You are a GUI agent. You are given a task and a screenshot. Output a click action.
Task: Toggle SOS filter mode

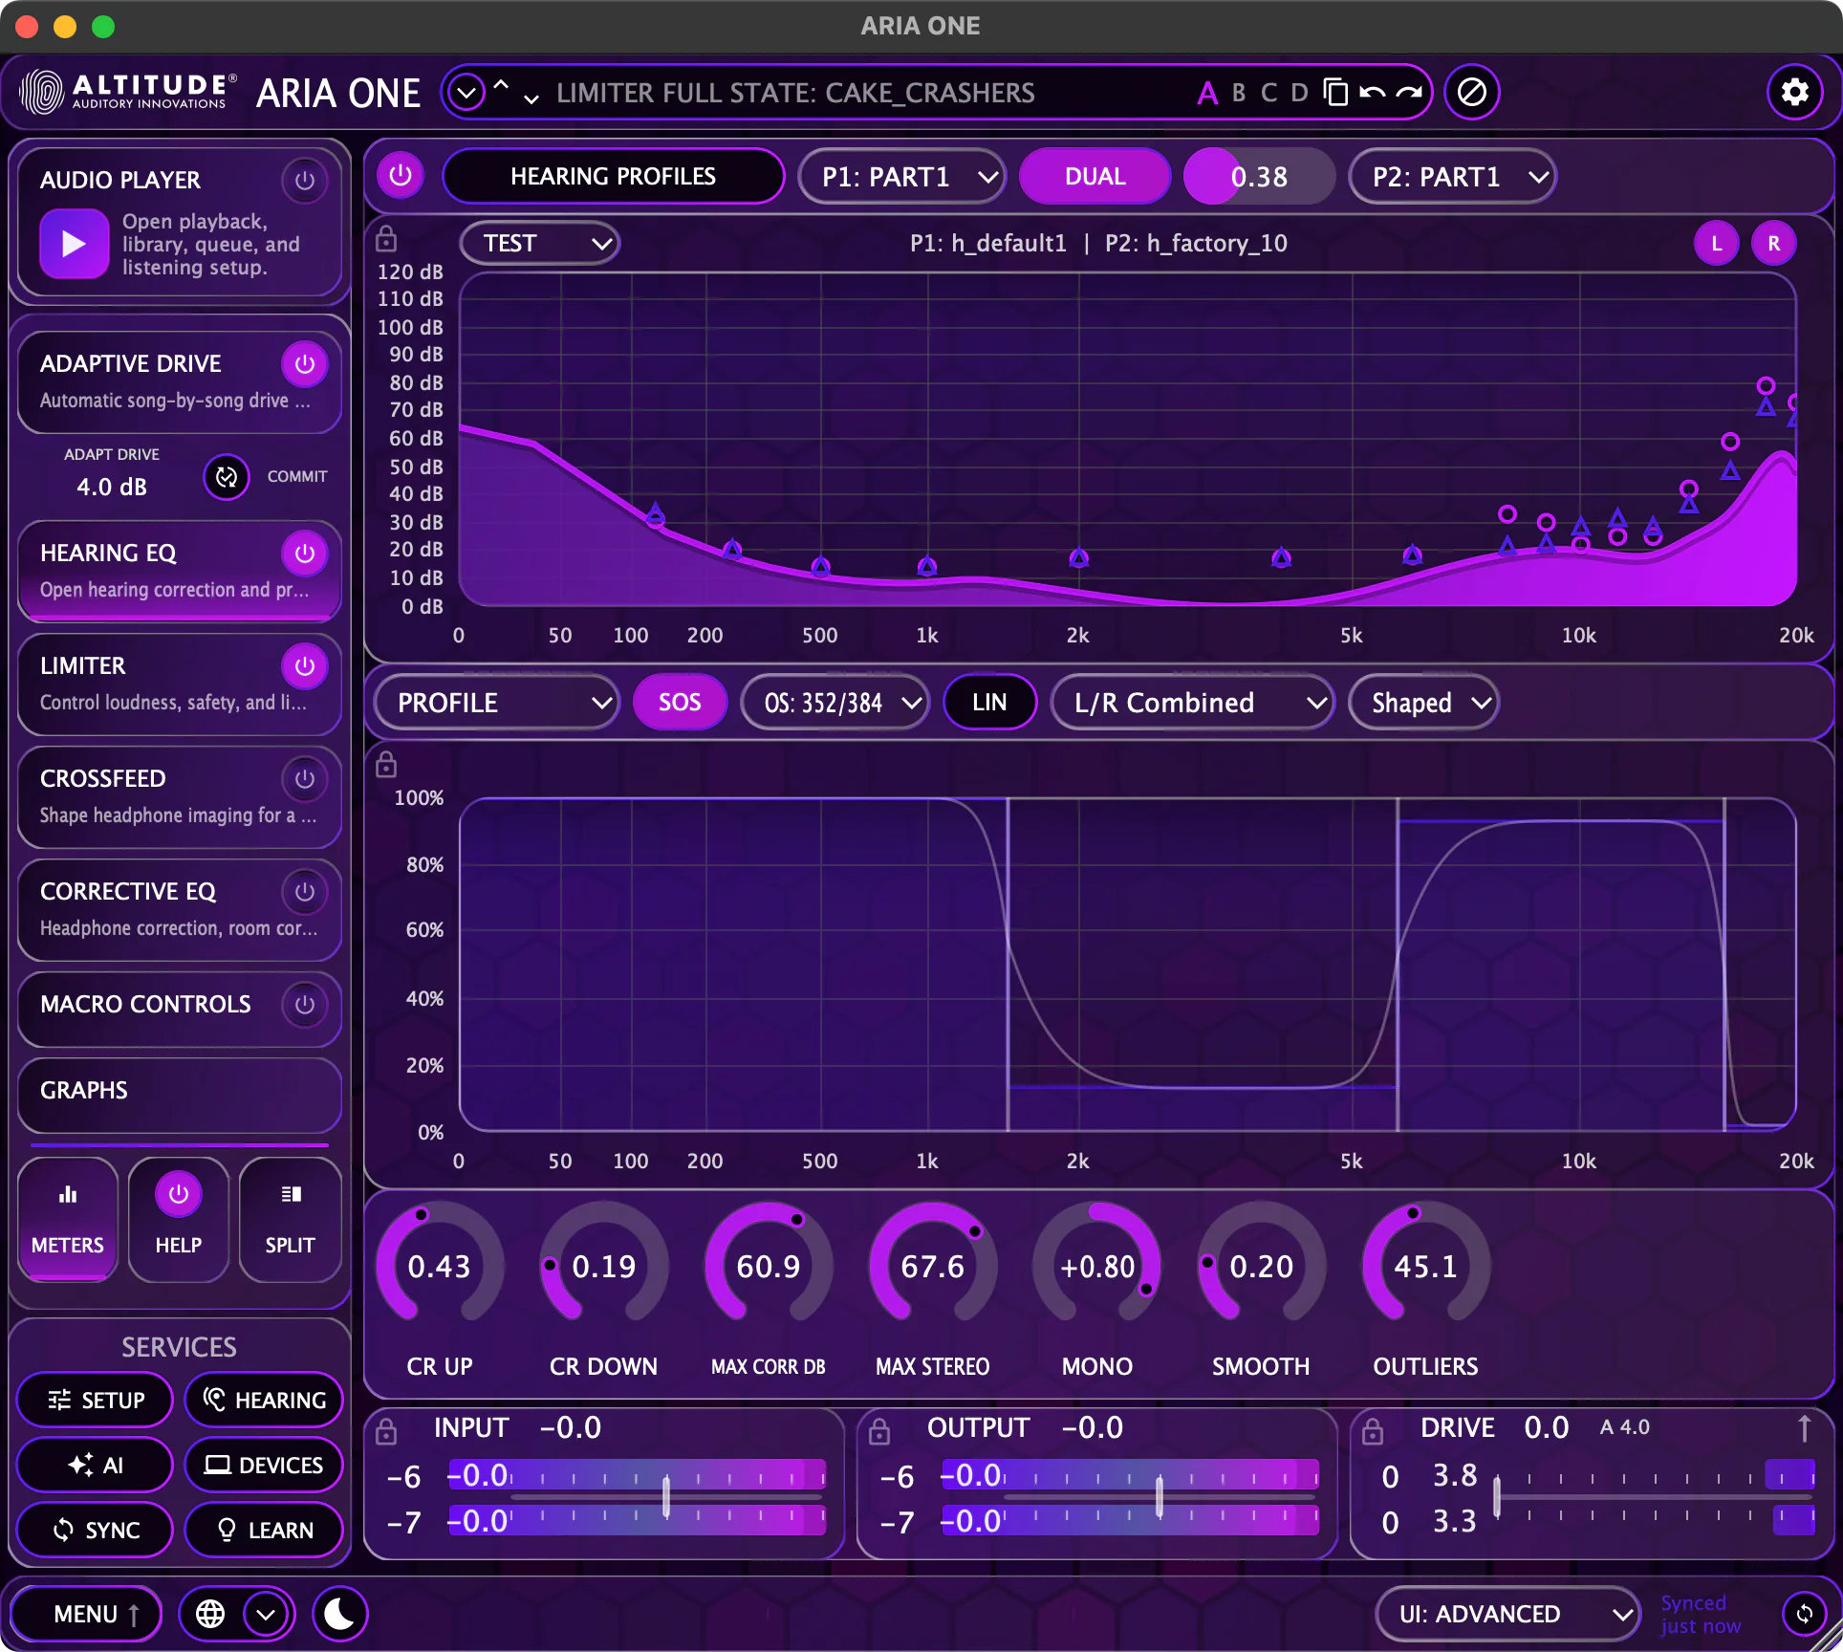point(680,702)
